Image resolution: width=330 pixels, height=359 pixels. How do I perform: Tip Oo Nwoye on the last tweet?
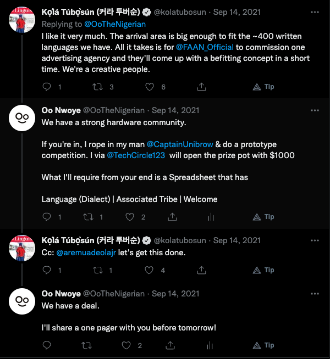tap(263, 345)
